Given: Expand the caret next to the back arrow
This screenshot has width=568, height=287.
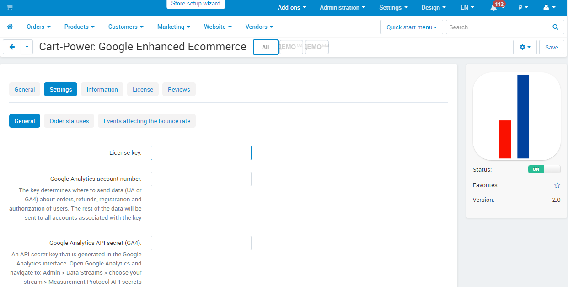Looking at the screenshot, I should point(27,47).
